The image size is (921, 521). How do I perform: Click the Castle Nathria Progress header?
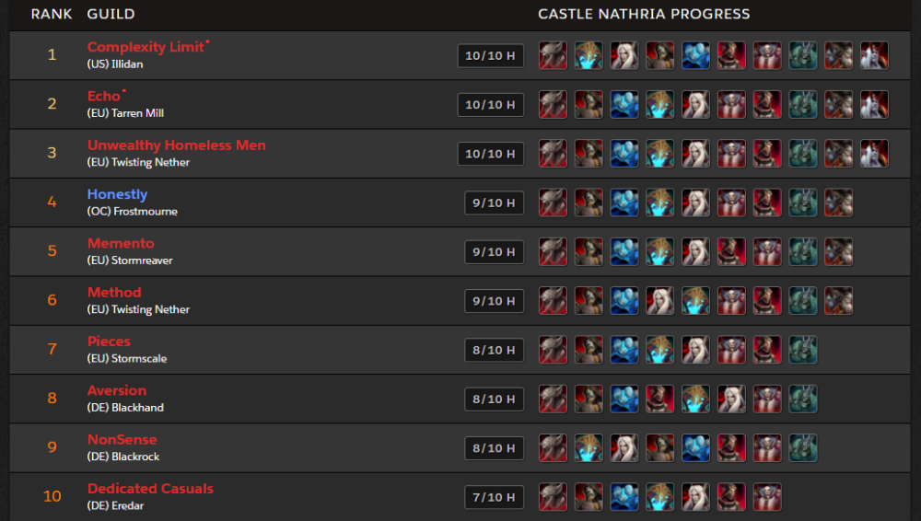[x=644, y=14]
